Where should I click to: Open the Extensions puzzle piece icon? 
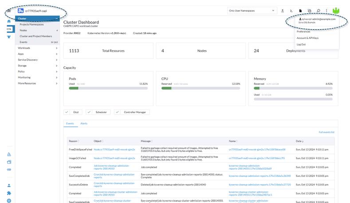tap(9, 193)
